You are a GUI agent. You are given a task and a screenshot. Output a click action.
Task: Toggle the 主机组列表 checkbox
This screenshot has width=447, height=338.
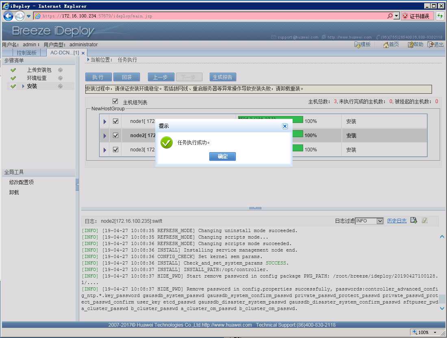click(115, 101)
